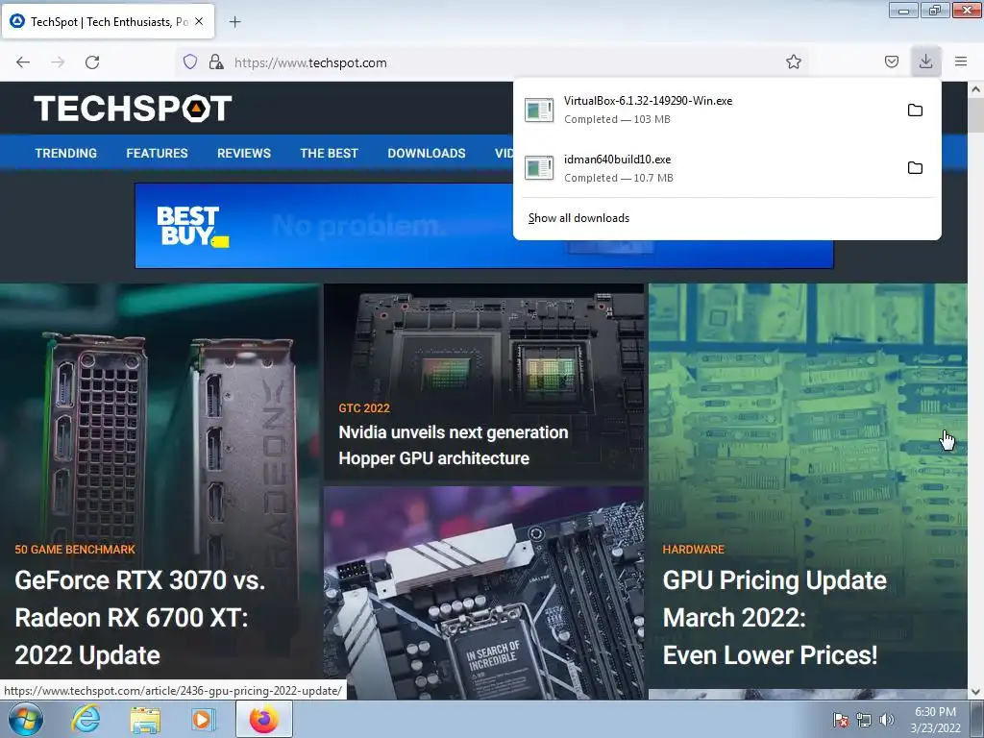Viewport: 984px width, 738px height.
Task: Click the page scrollbar up arrow
Action: [x=976, y=89]
